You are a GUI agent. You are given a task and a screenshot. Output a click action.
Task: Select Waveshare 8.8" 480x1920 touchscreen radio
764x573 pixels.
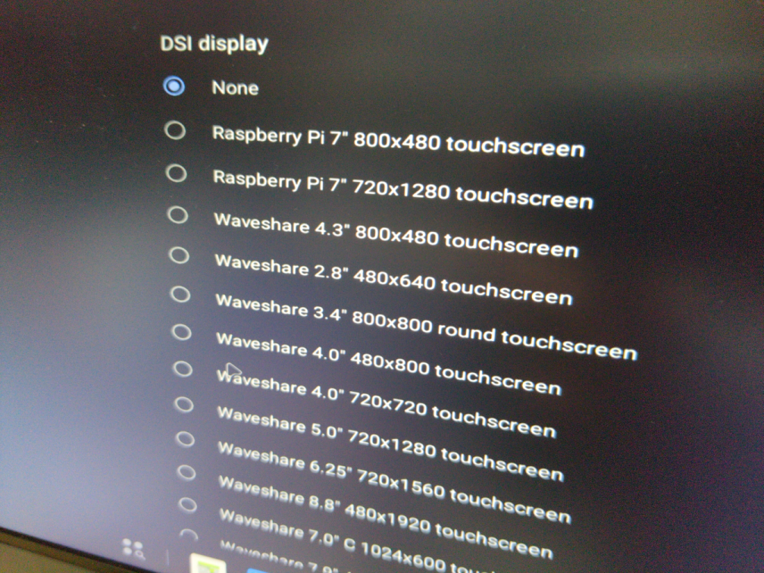pos(186,472)
